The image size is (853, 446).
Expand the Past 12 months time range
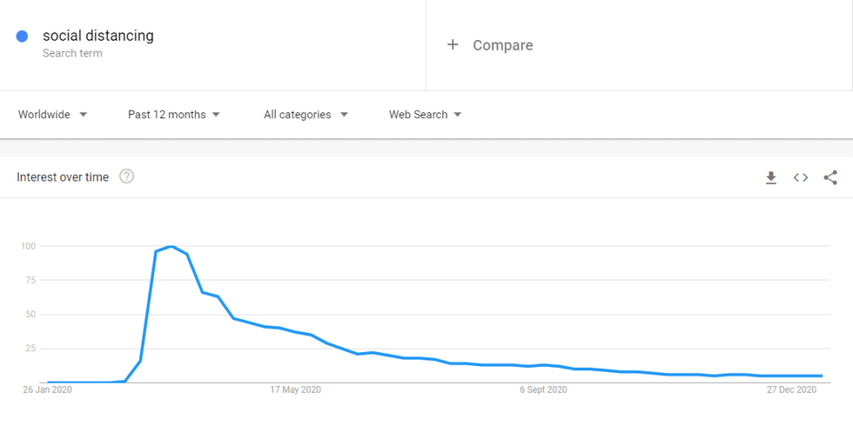click(173, 115)
